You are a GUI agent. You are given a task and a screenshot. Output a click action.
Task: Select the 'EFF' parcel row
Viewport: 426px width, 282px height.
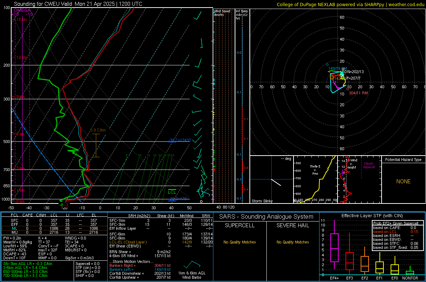[55, 224]
